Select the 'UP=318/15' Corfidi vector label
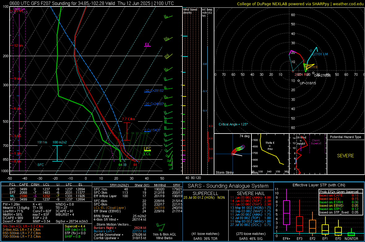Screen dimensions: 365x242 [308, 83]
